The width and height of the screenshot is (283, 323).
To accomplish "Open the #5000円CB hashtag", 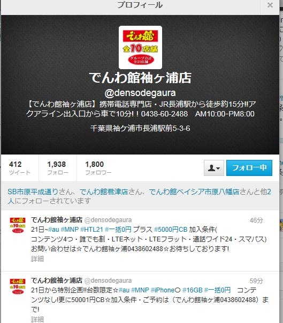I will (x=171, y=230).
